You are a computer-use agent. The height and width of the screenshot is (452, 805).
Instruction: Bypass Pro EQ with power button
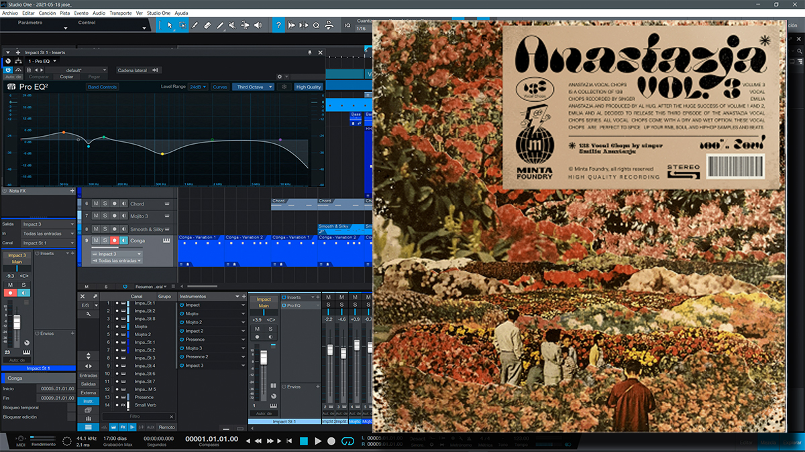point(9,70)
